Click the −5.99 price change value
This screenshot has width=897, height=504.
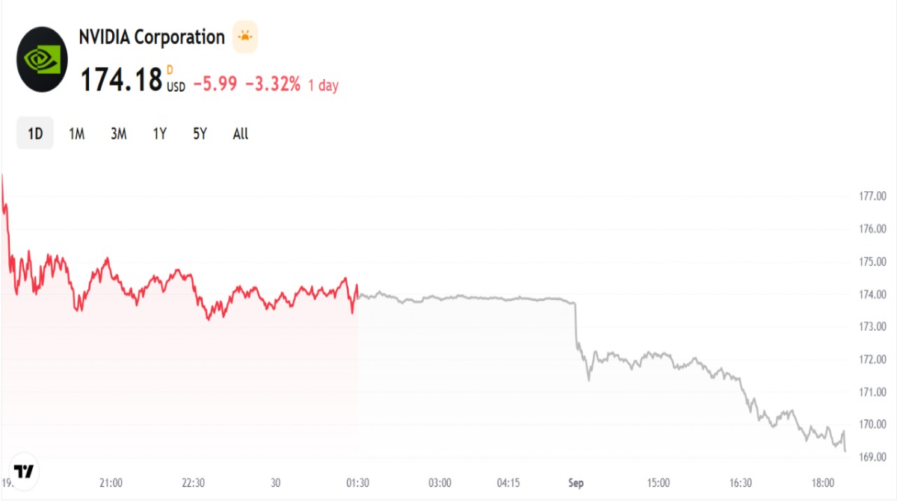point(215,84)
